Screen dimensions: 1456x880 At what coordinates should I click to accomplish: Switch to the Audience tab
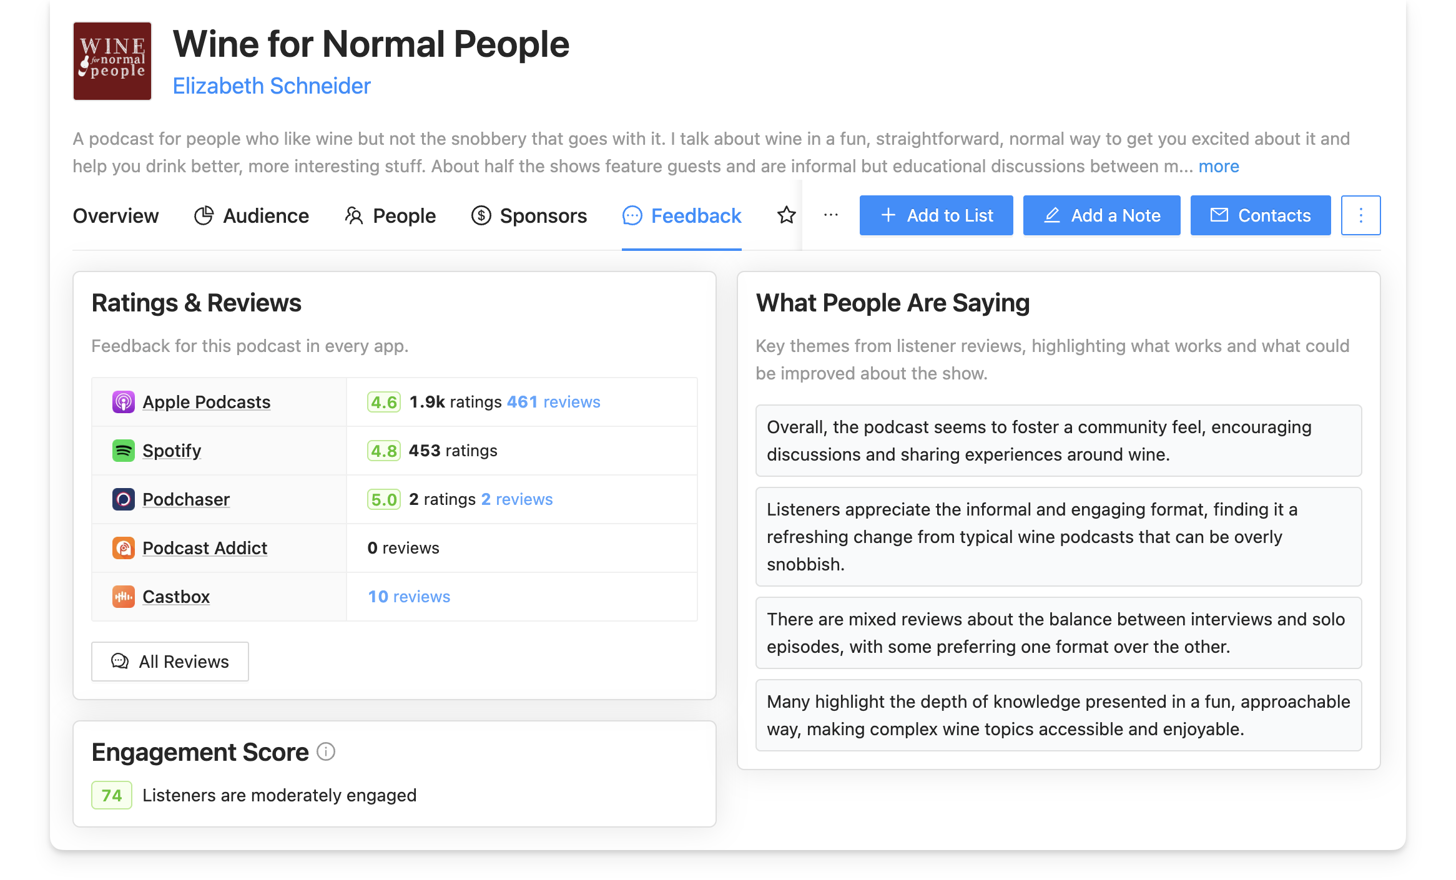coord(252,216)
